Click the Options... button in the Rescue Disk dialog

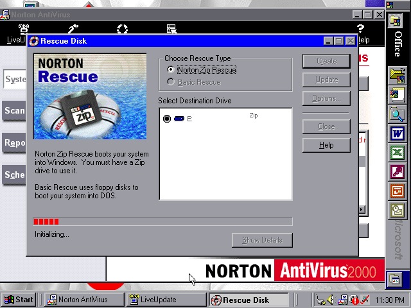point(326,98)
